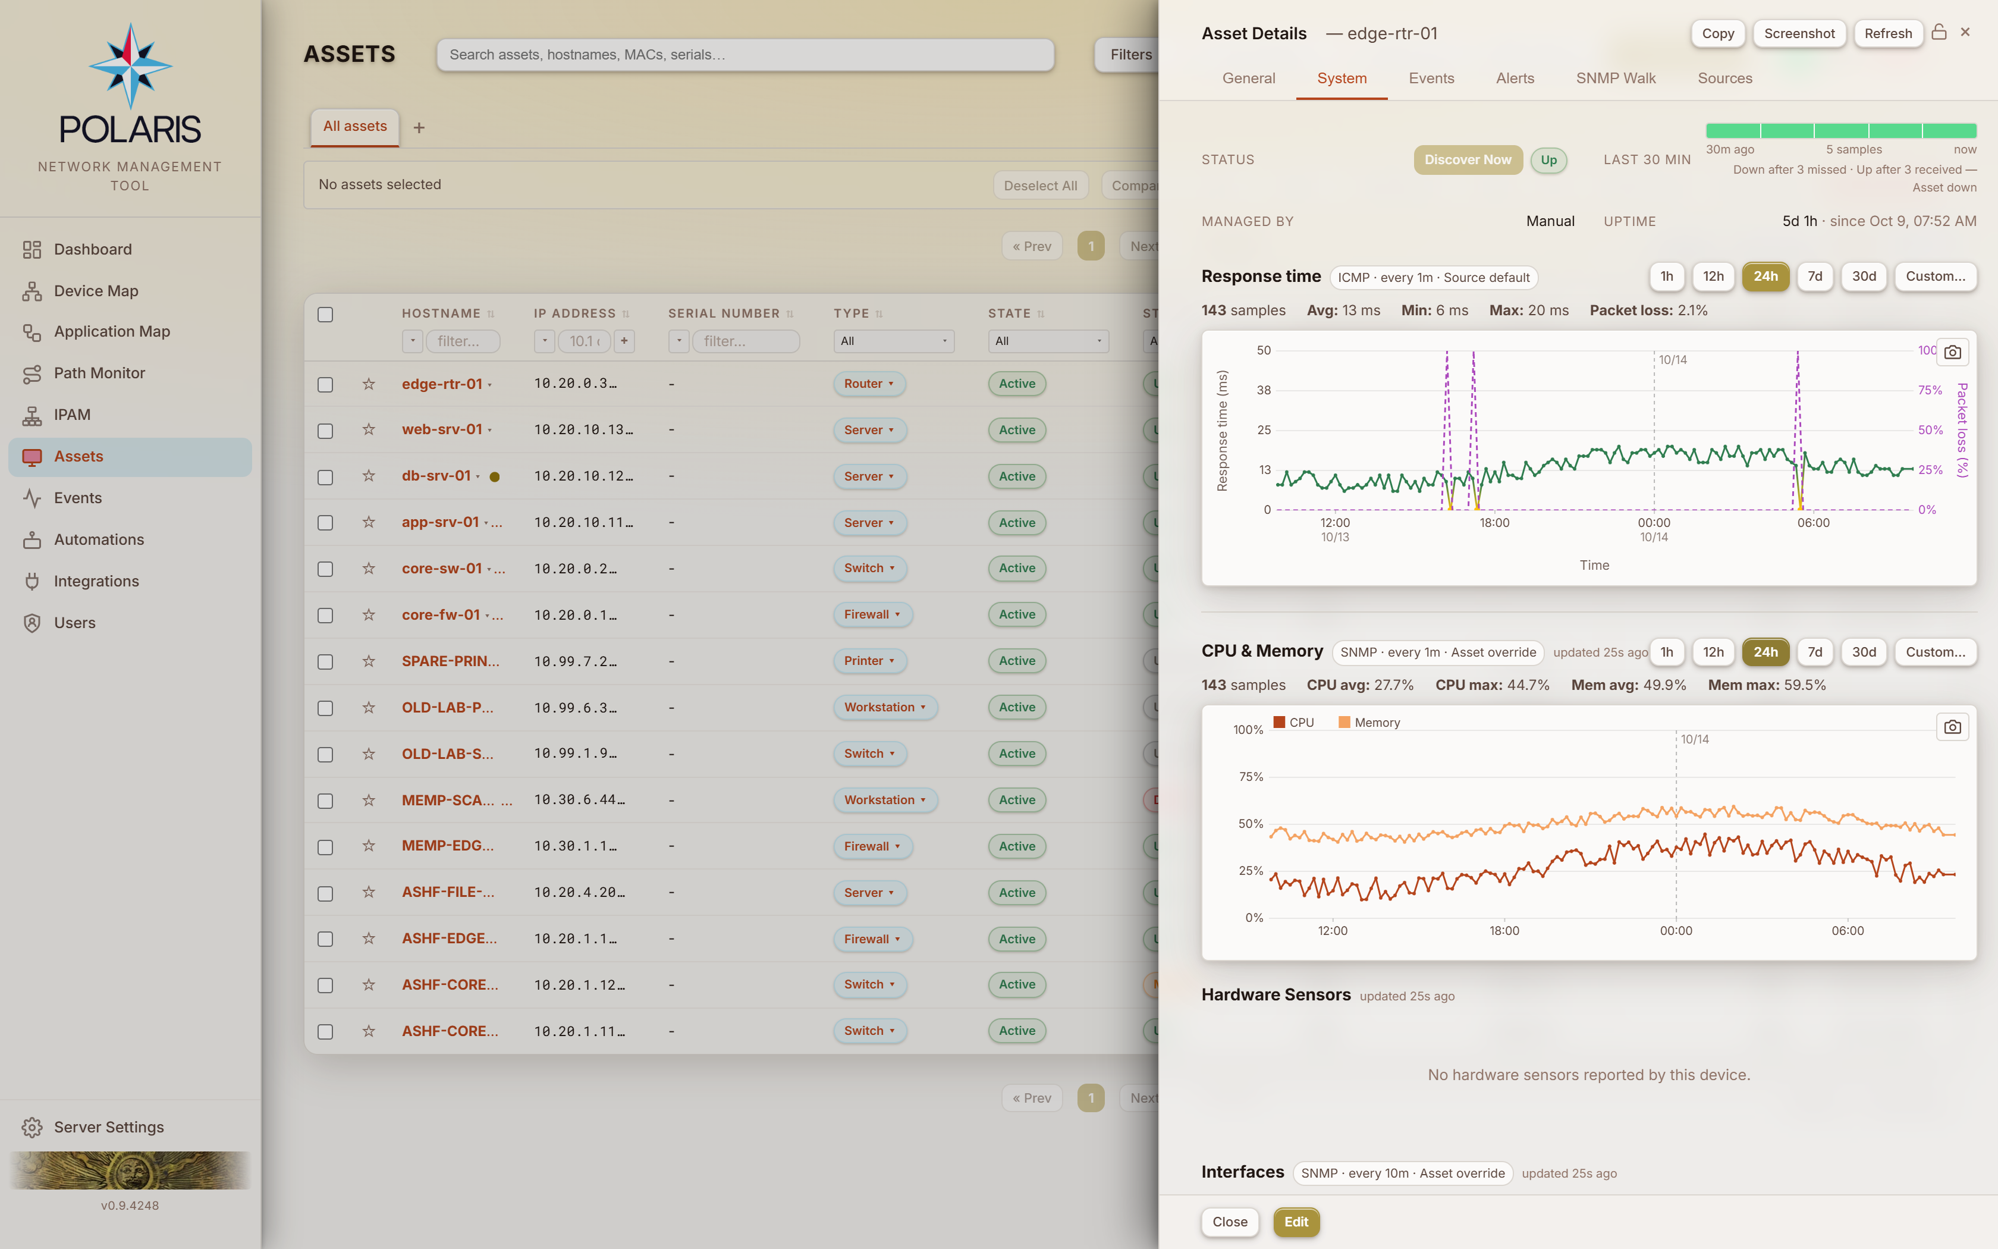Capture Response time chart with camera icon
The image size is (1998, 1249).
(1953, 353)
